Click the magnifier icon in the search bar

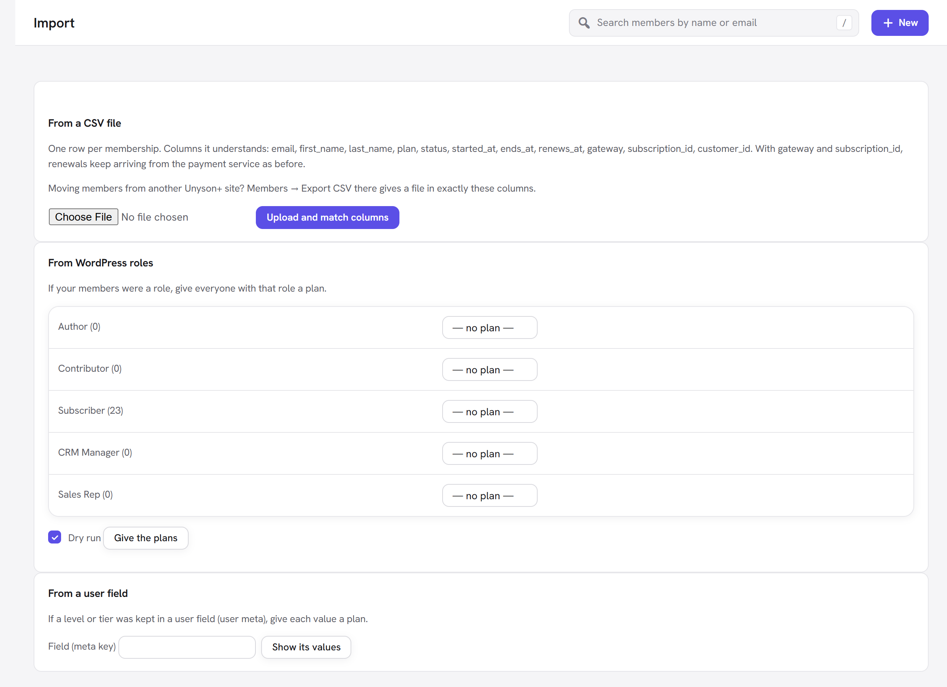click(584, 23)
